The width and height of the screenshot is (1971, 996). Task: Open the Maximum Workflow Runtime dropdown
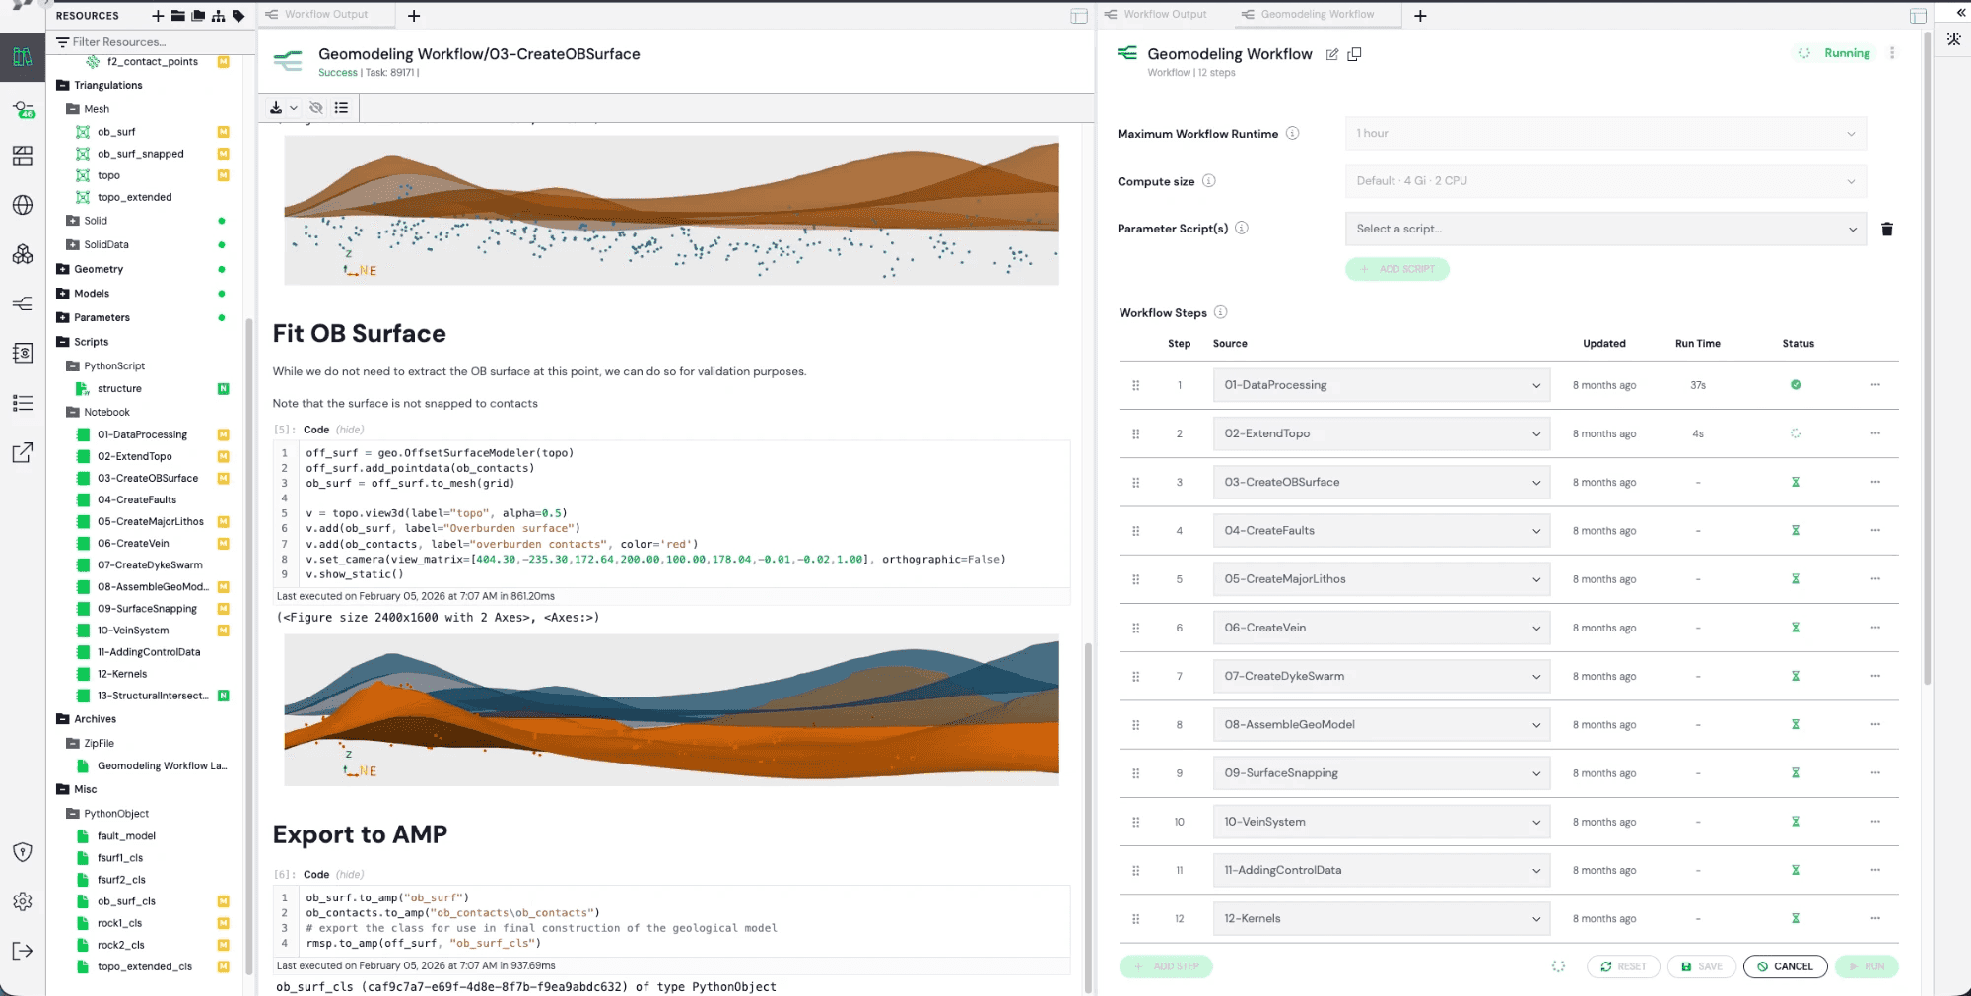pyautogui.click(x=1605, y=133)
